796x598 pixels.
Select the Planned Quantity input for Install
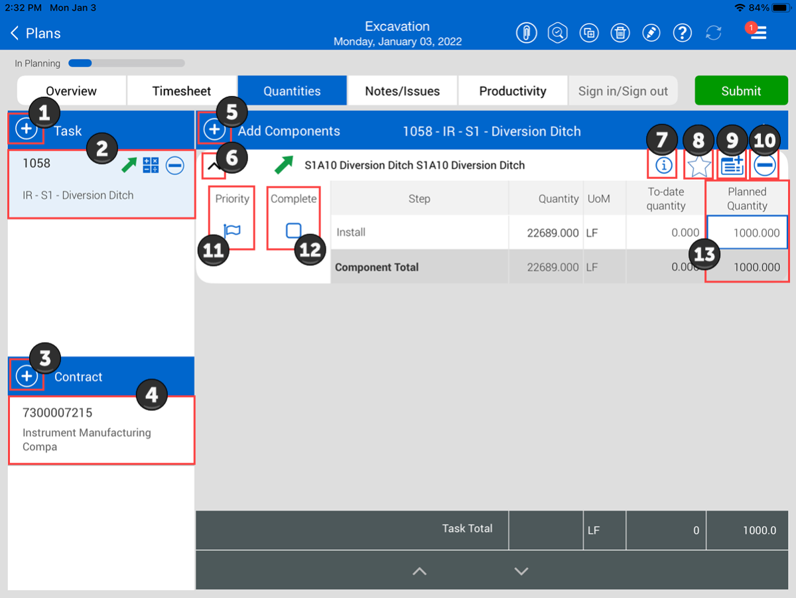coord(748,233)
